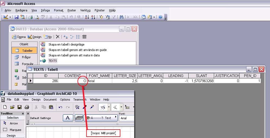Click the Access file search icon
Viewport: 270px width, 138px height.
pyautogui.click(x=23, y=17)
